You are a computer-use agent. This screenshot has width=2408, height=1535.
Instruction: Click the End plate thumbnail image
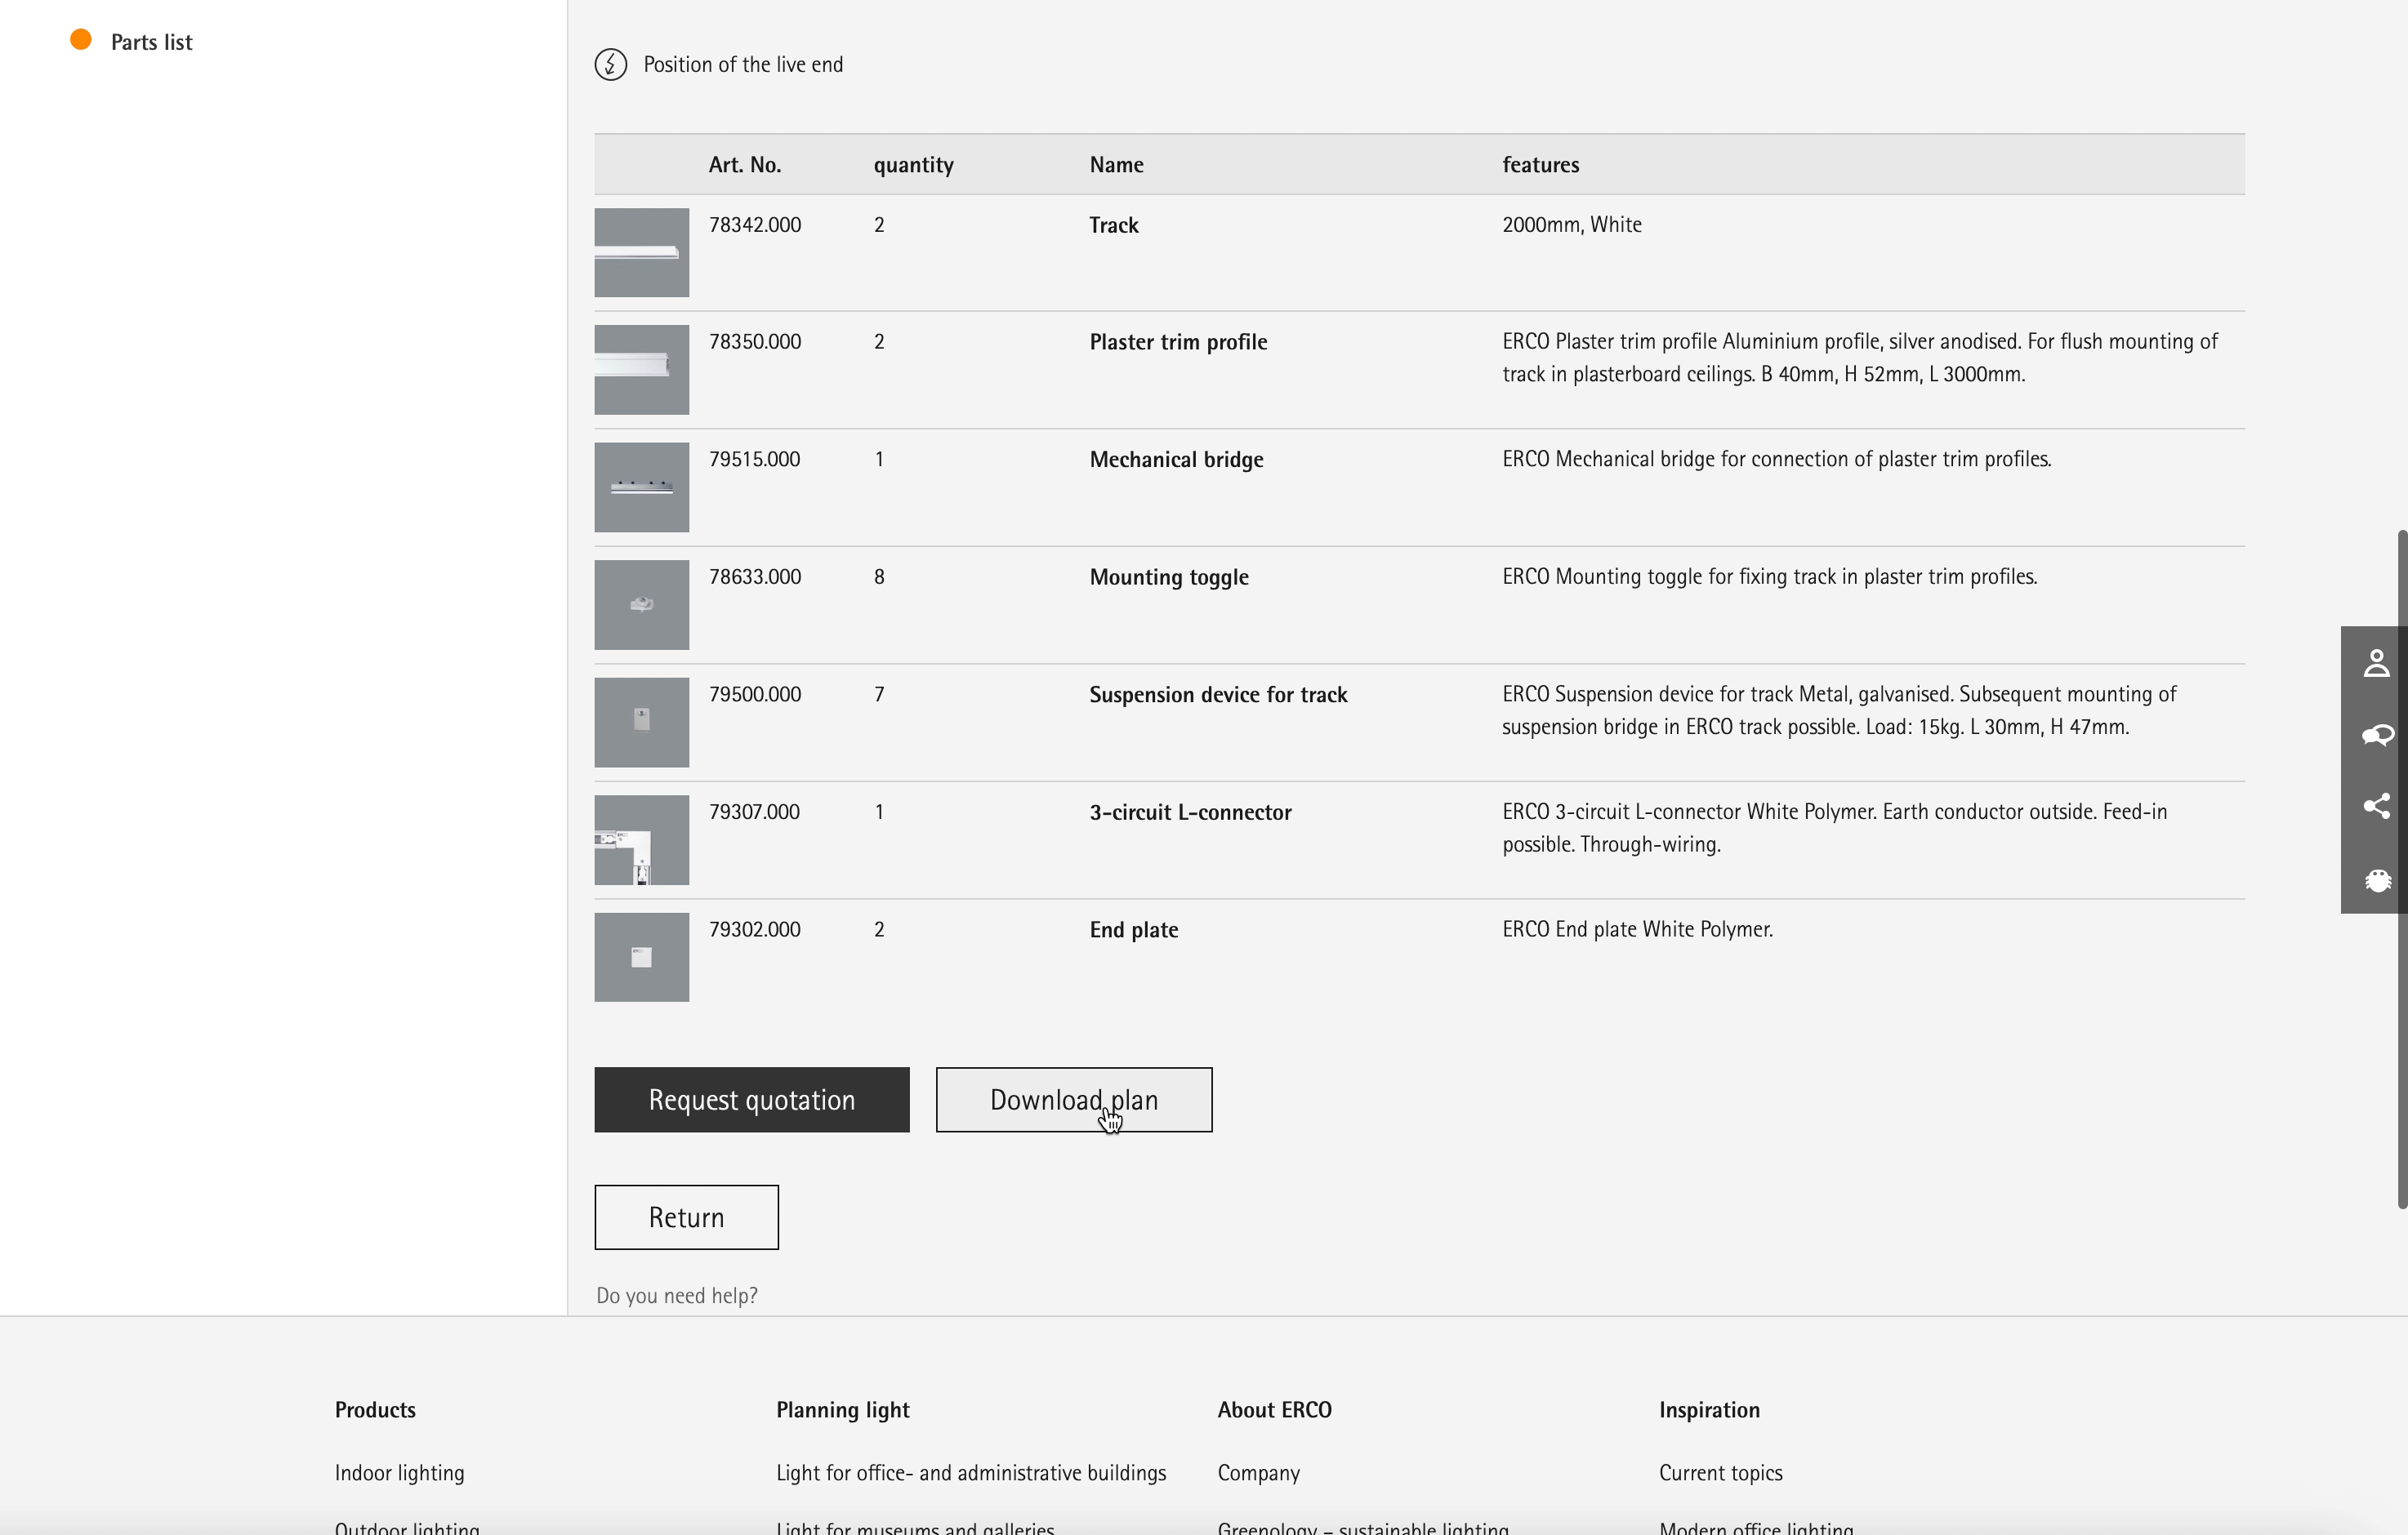641,956
